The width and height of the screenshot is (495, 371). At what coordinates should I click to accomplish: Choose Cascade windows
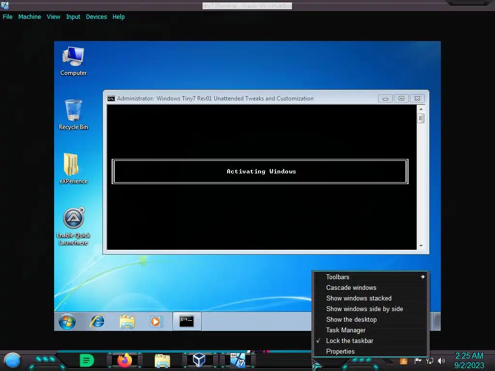coord(371,288)
